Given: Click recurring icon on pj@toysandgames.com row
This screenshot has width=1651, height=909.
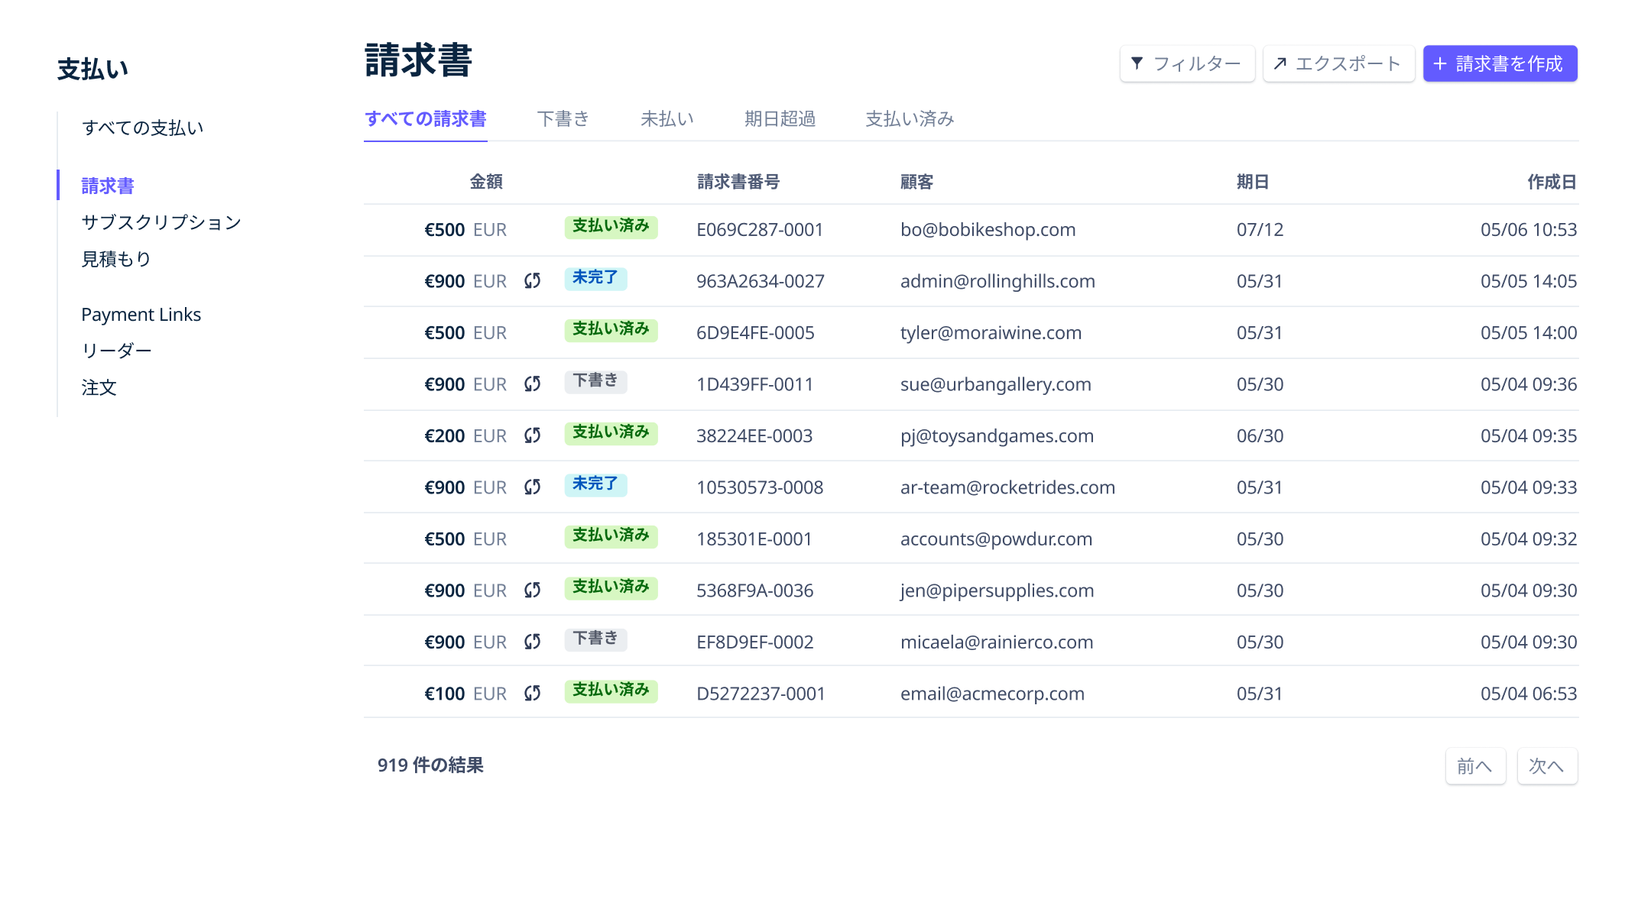Looking at the screenshot, I should [x=532, y=435].
